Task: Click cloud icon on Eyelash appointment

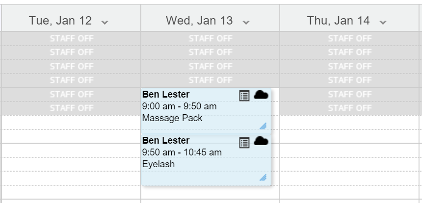Action: 261,141
